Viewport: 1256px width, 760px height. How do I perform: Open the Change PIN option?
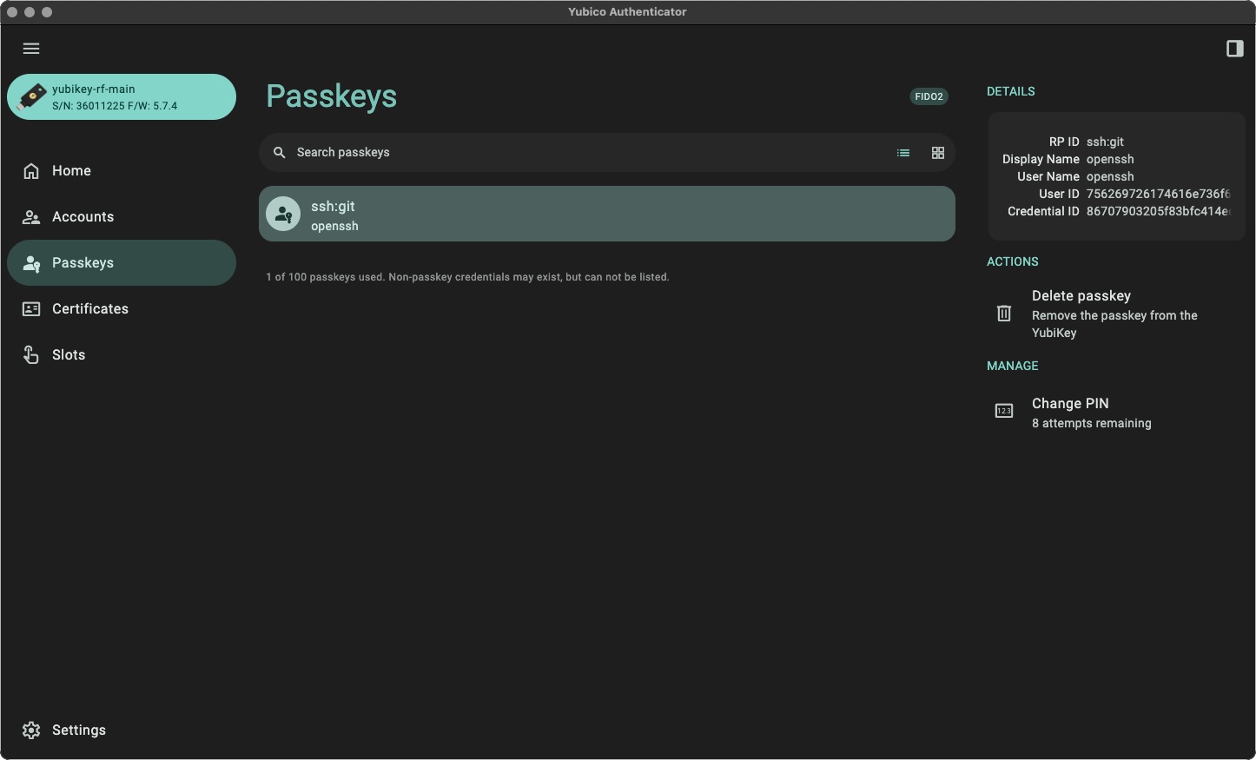point(1116,413)
